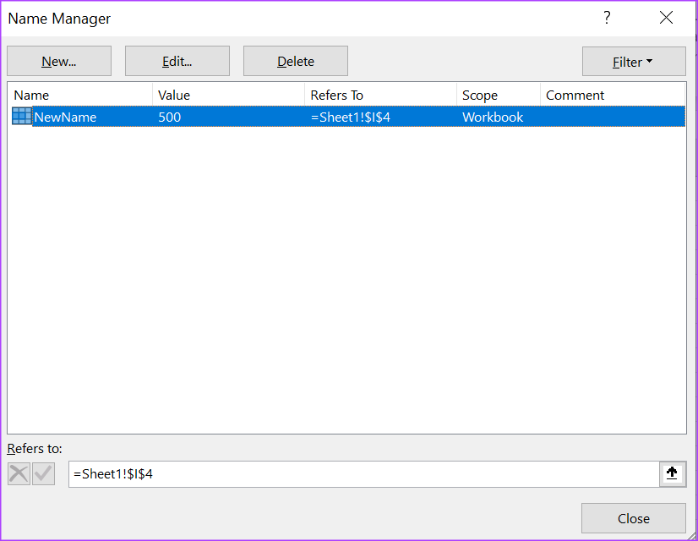This screenshot has height=541, width=698.
Task: Confirm reference edit with checkmark icon
Action: [44, 473]
